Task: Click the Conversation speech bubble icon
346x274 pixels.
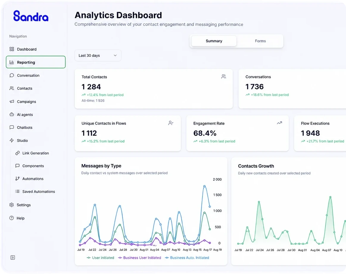Action: (x=12, y=75)
